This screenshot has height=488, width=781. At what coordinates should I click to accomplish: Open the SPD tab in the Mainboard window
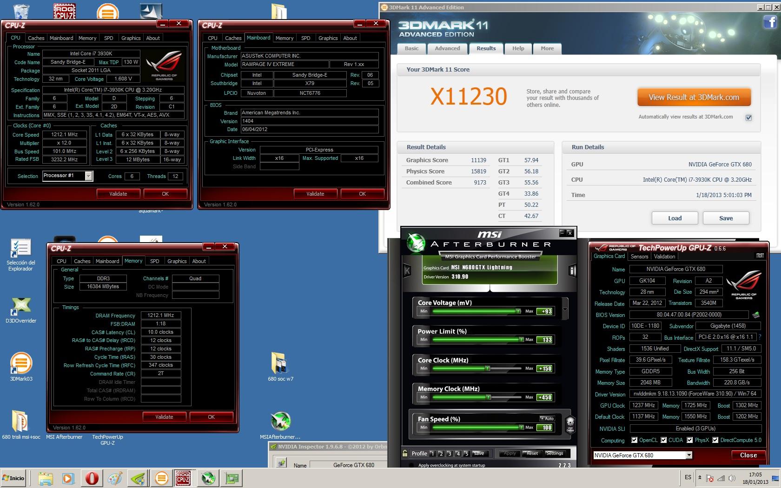click(306, 38)
